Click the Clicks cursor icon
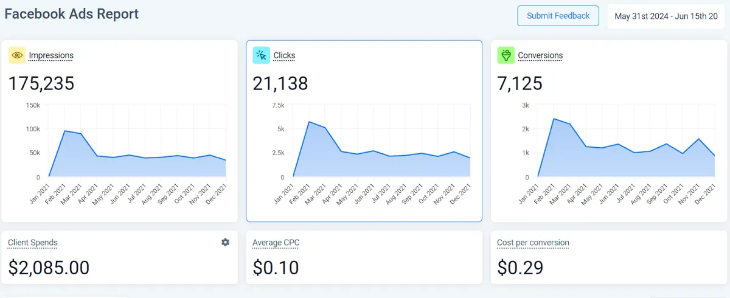The width and height of the screenshot is (730, 298). [x=262, y=55]
